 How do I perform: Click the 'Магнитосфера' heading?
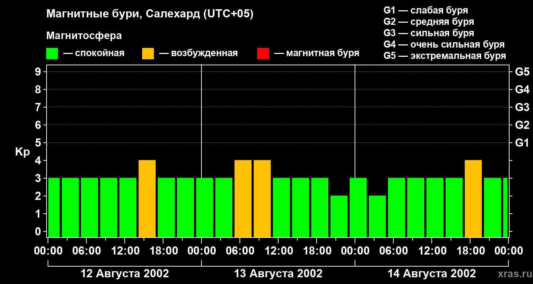84,36
